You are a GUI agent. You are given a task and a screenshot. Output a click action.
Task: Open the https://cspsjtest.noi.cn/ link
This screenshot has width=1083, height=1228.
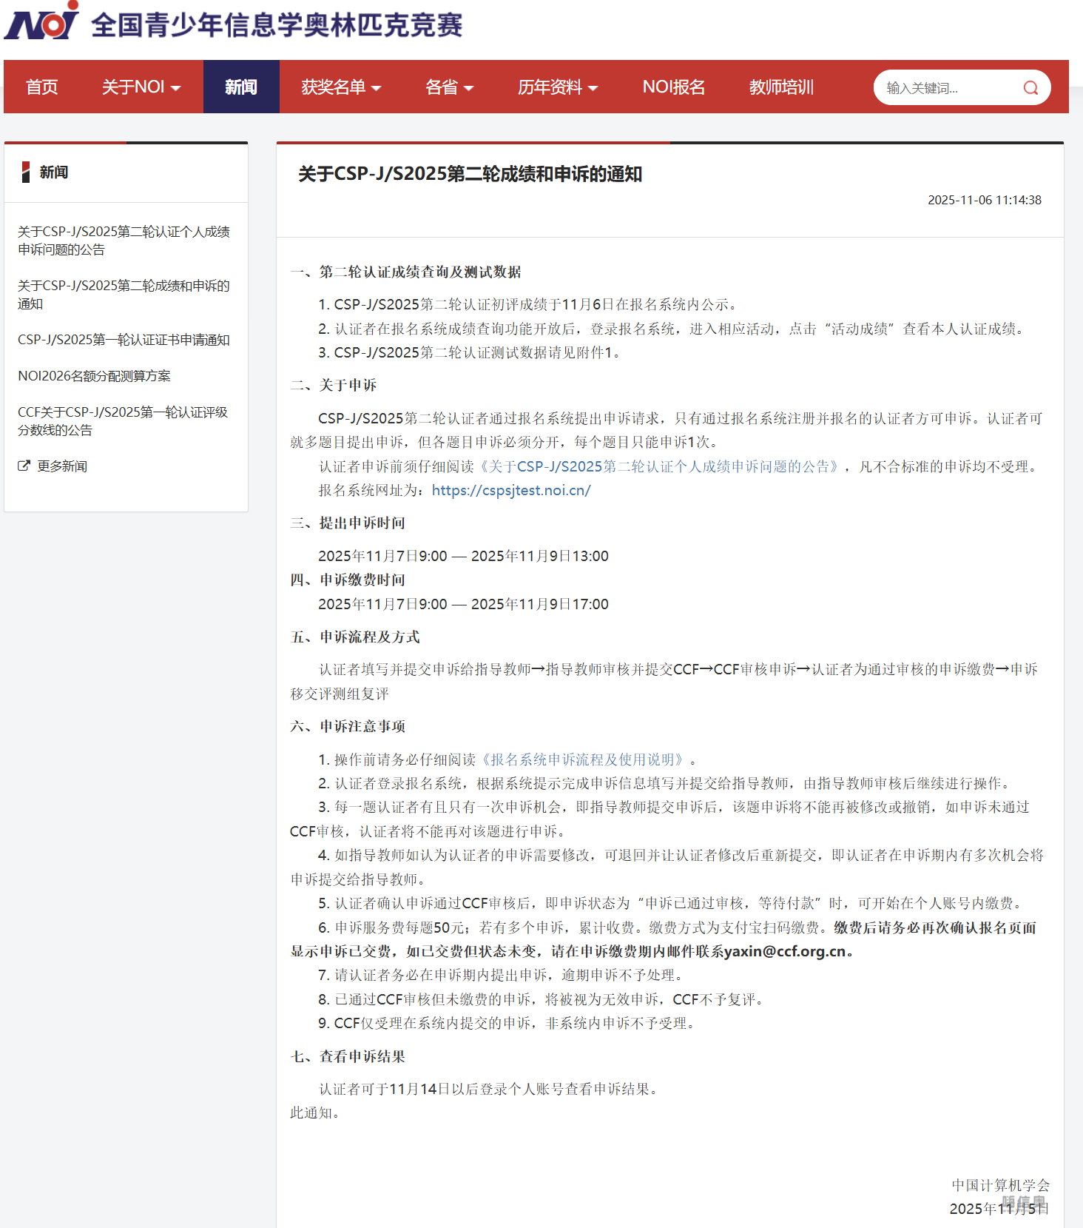coord(511,490)
